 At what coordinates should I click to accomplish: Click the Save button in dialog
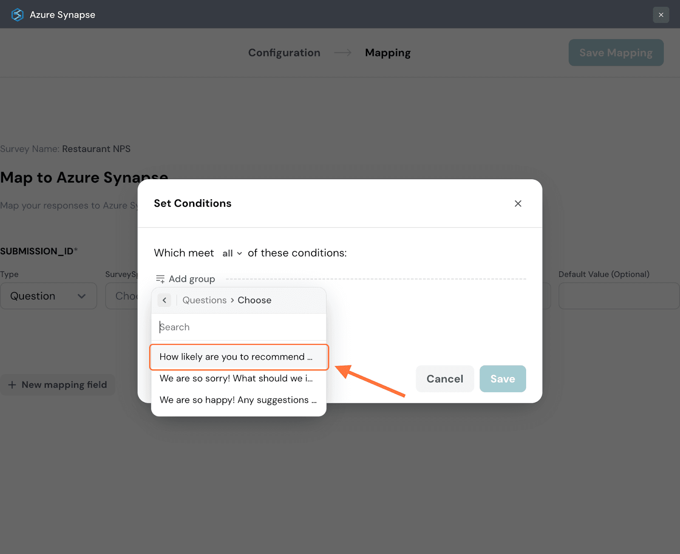[x=502, y=379]
